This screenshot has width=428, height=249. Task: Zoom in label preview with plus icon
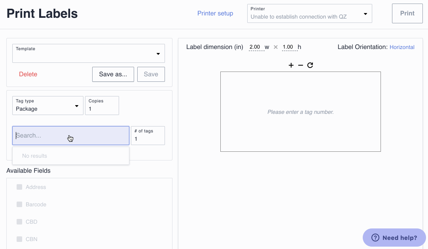pos(291,65)
